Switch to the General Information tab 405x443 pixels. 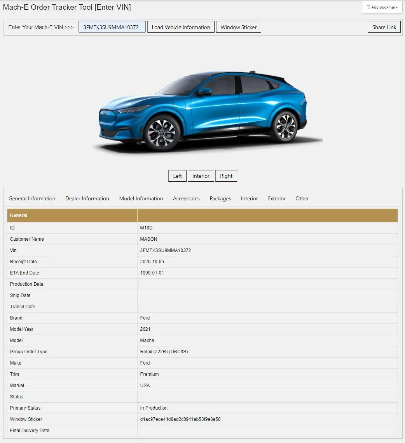(32, 199)
